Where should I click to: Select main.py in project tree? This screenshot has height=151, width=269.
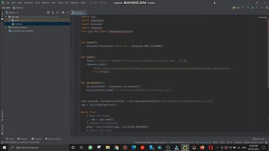[18, 24]
